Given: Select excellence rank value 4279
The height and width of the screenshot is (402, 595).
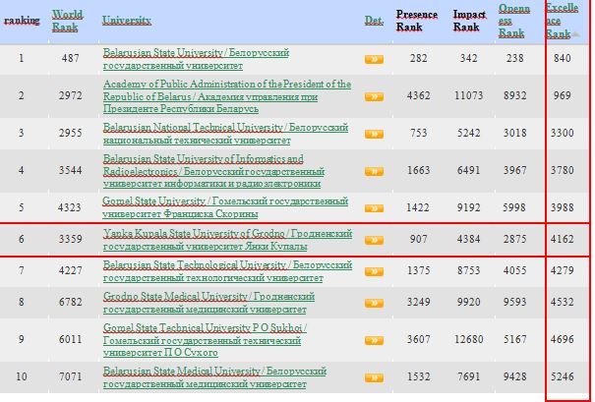Looking at the screenshot, I should 562,270.
